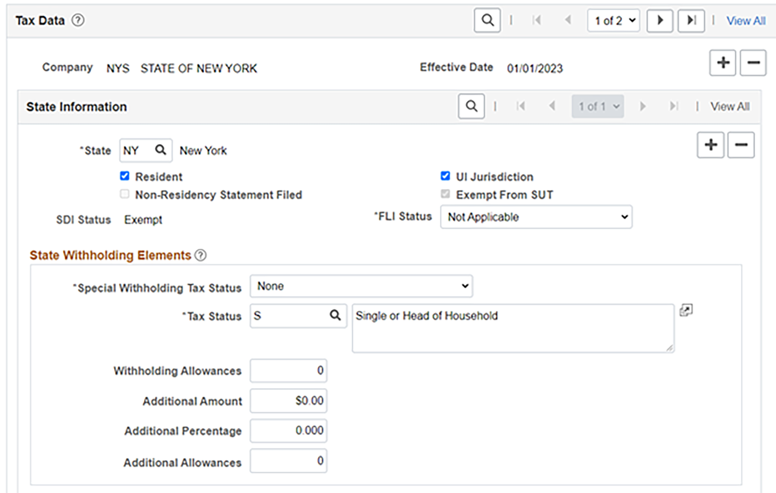Jump to the last Tax Data record

tap(691, 20)
